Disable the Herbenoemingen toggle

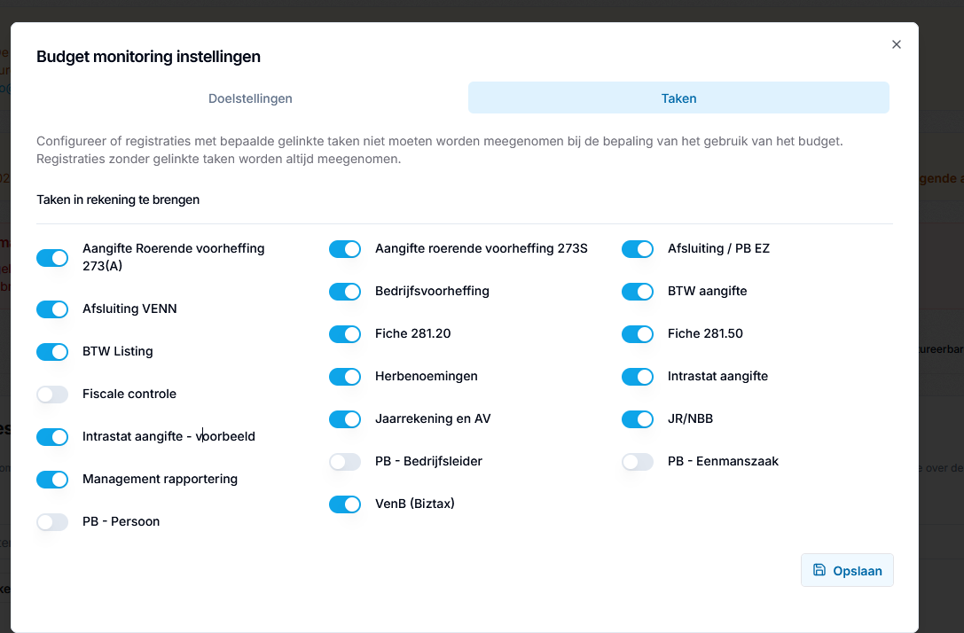pyautogui.click(x=345, y=376)
